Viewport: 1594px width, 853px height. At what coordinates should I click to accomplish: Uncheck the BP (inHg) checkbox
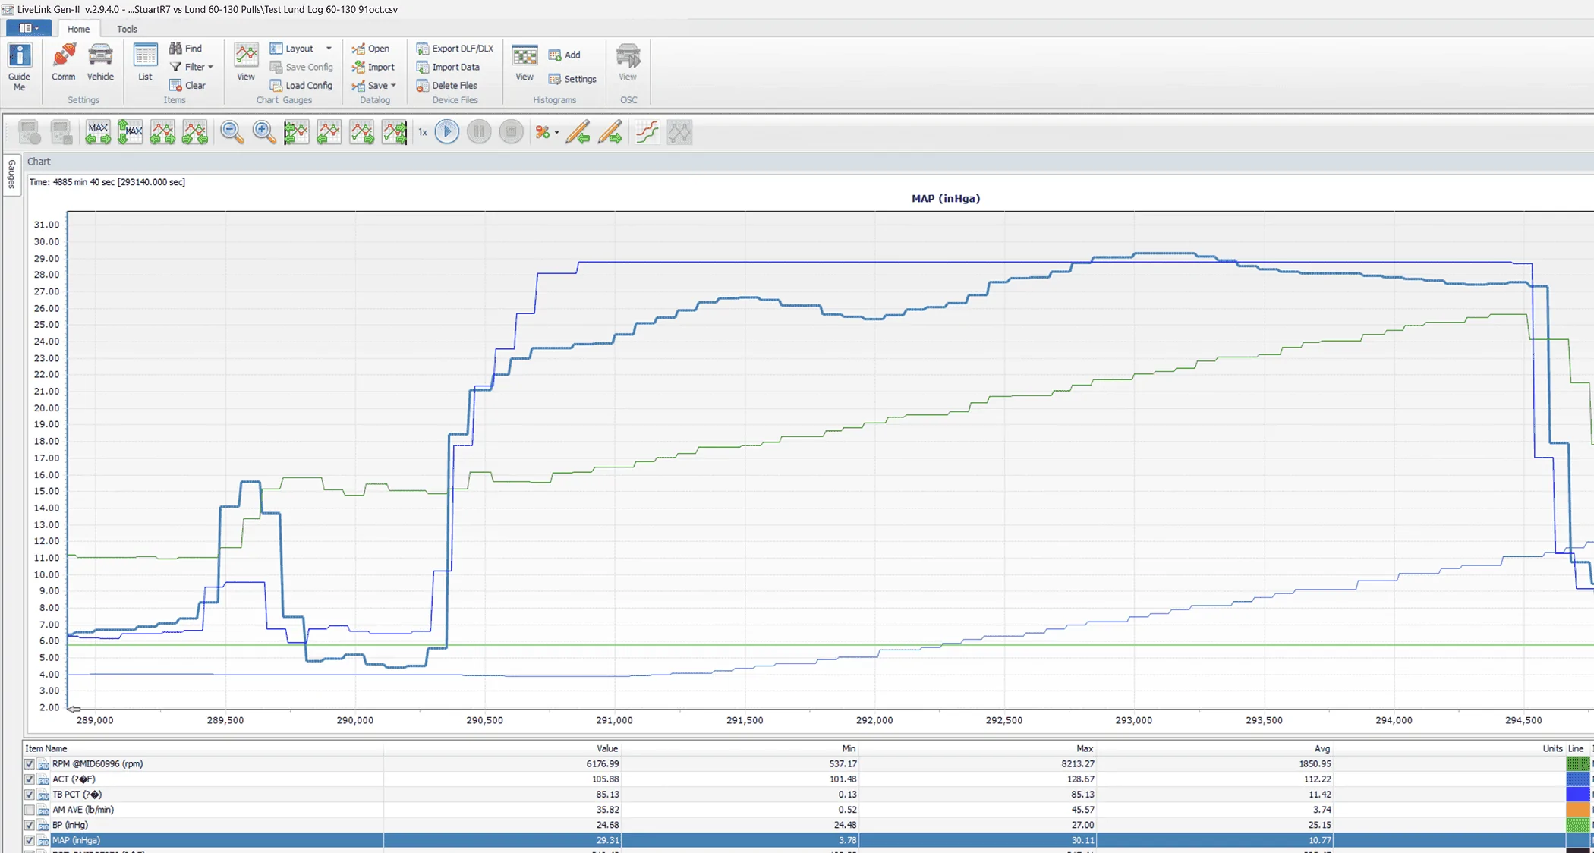(x=30, y=825)
